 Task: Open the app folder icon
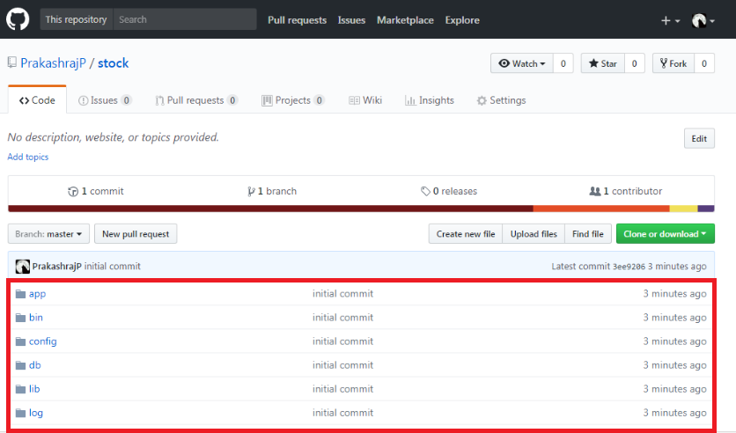click(x=20, y=294)
